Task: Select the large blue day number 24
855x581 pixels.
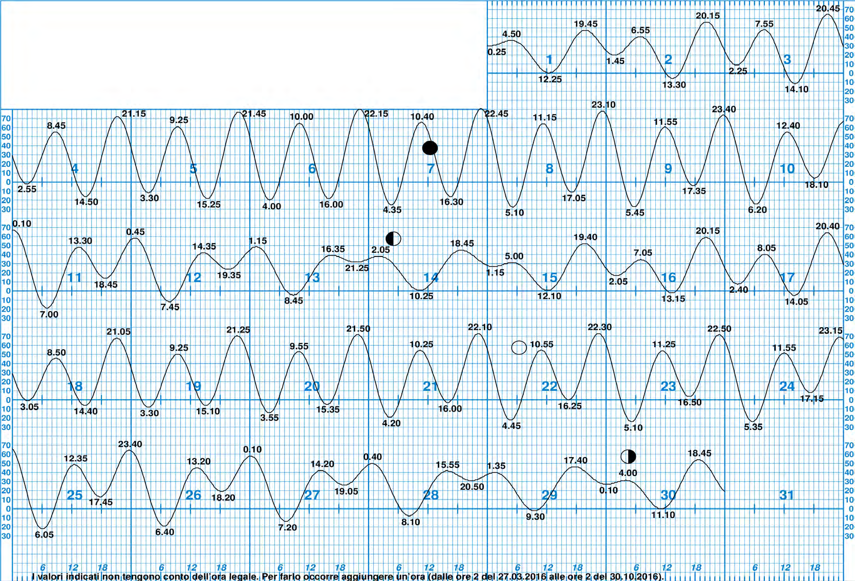Action: [787, 386]
